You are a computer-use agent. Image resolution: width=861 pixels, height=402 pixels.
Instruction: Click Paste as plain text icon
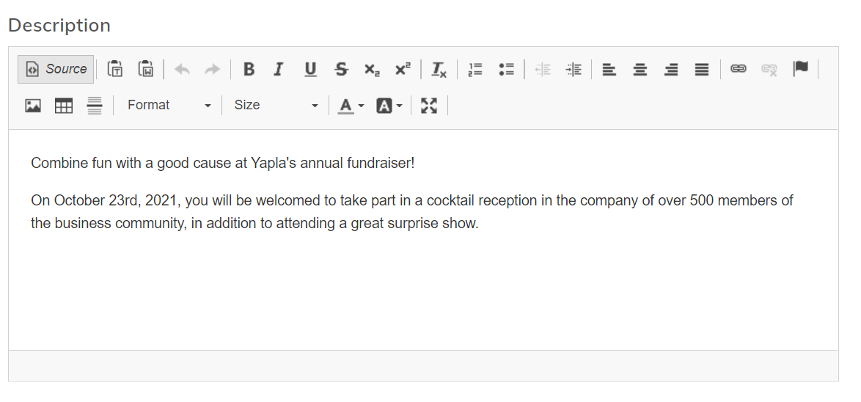[115, 69]
